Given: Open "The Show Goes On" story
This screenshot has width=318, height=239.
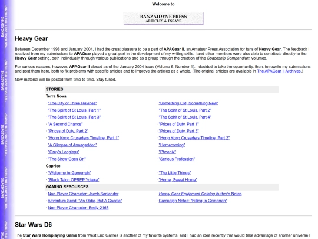Looking at the screenshot, I should click(x=67, y=159).
